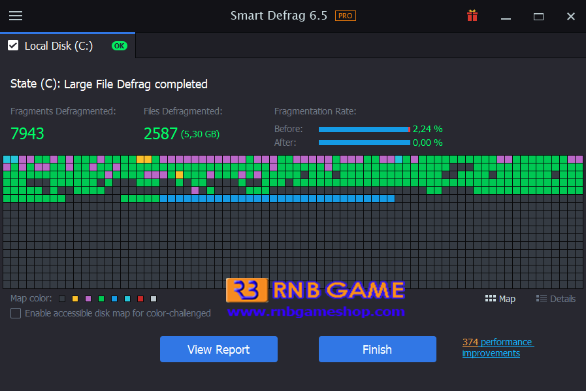Click the dark gray map color swatch
Screen dimensions: 586x391
(62, 299)
